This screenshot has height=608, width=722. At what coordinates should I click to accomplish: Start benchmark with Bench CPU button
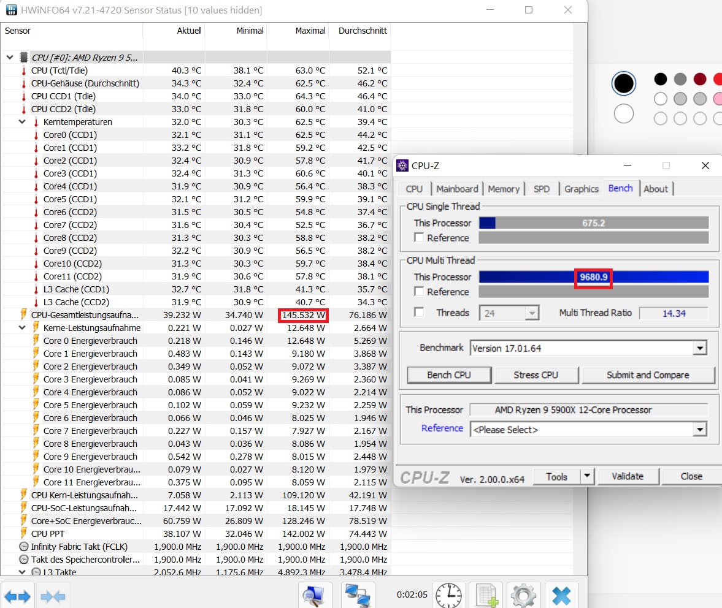pos(449,375)
